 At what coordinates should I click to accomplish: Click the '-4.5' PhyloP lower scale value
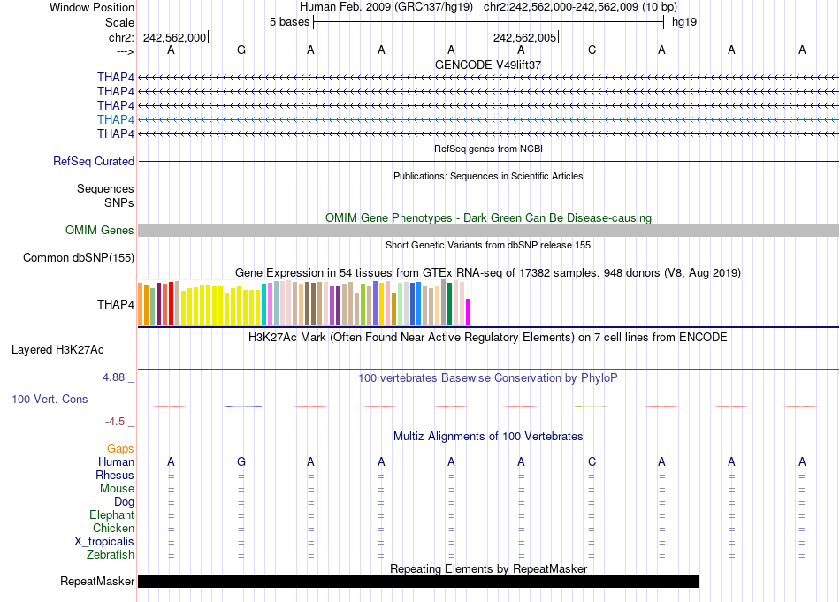click(115, 422)
